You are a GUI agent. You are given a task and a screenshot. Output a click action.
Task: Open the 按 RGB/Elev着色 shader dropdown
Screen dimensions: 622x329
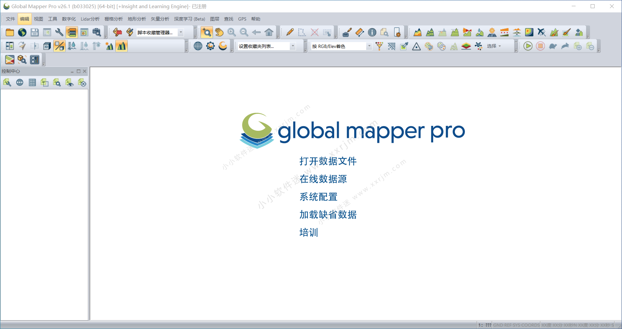point(369,46)
